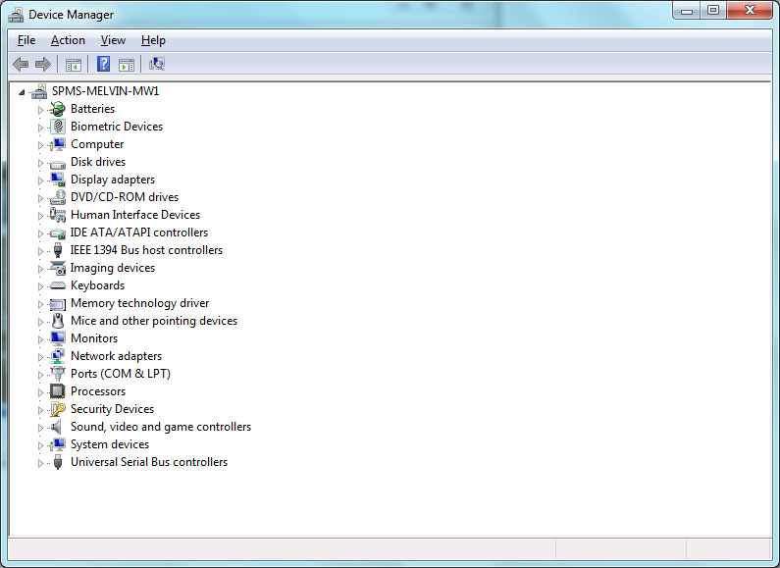The height and width of the screenshot is (568, 780).
Task: Open the Action menu
Action: pos(68,40)
